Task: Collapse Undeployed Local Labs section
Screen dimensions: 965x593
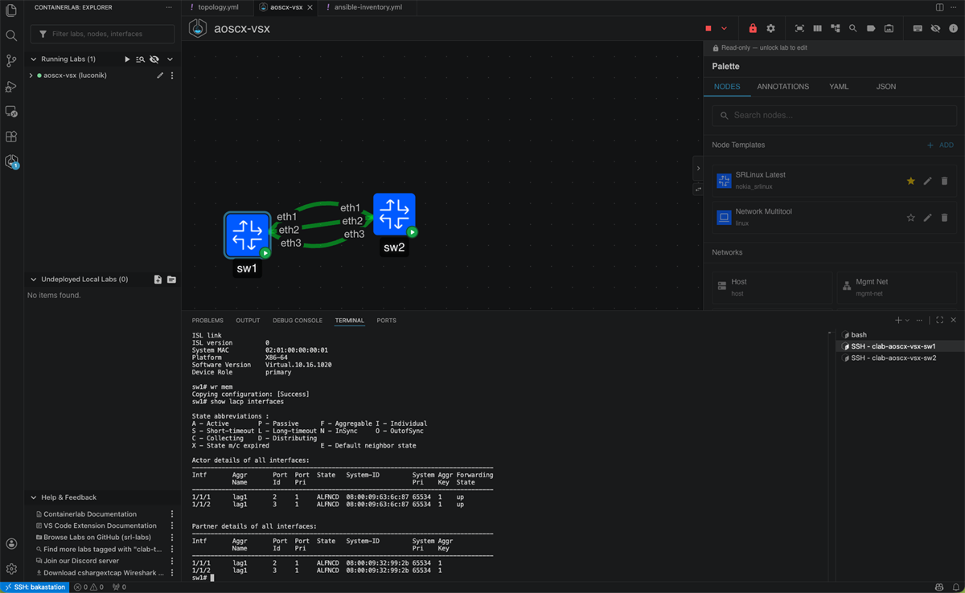Action: coord(34,280)
